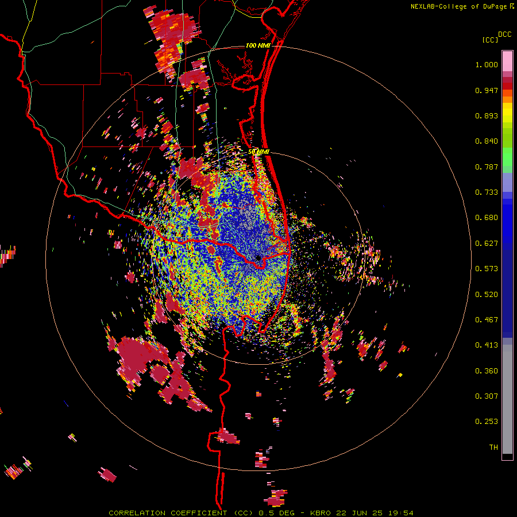
Task: Click the 100 NMI range ring label
Action: (258, 45)
